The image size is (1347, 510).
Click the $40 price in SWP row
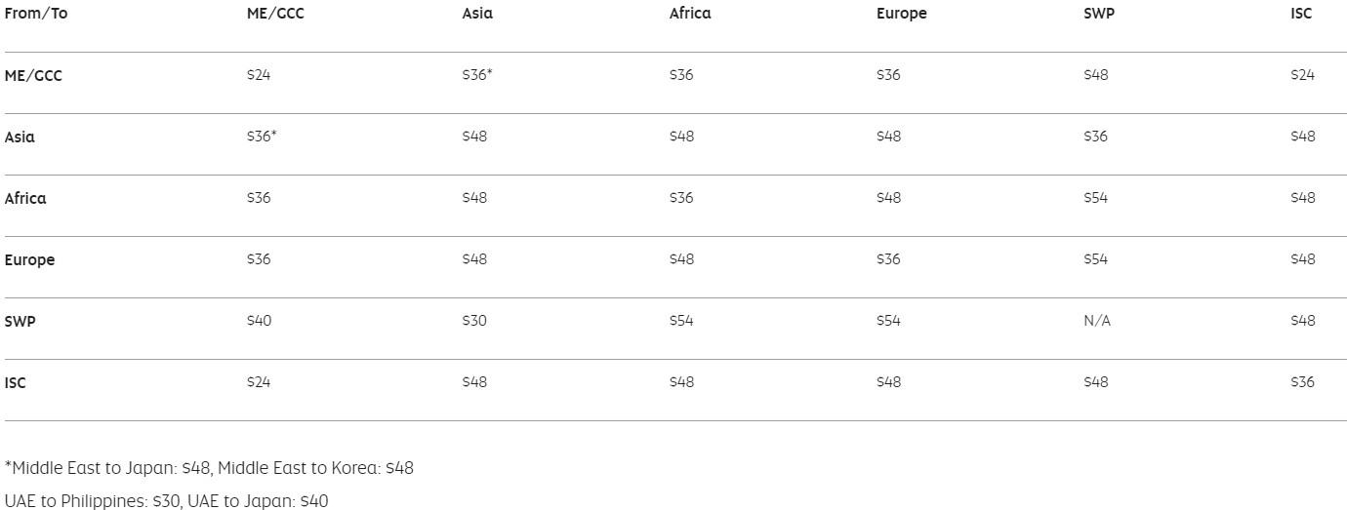(x=259, y=321)
